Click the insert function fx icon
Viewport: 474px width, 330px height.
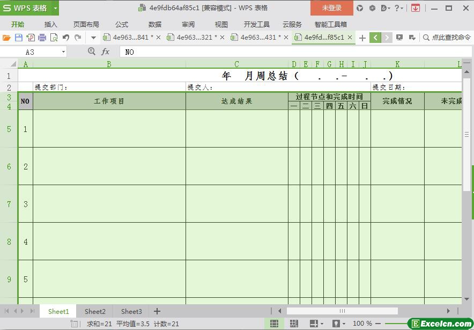click(106, 52)
